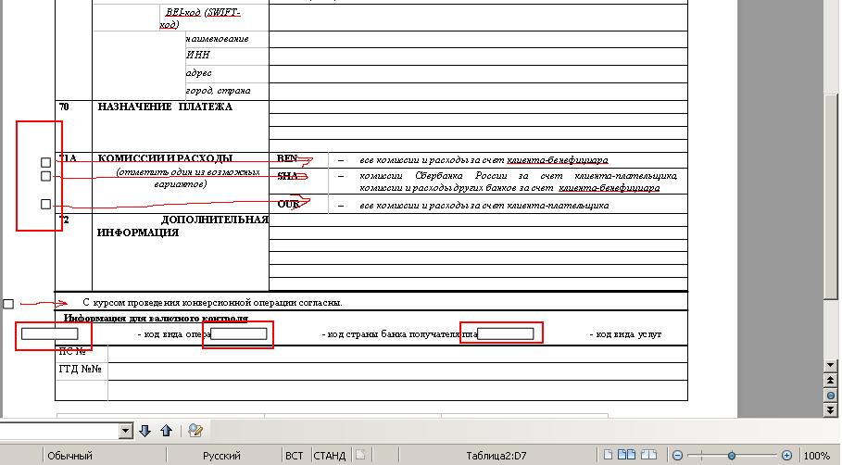This screenshot has width=842, height=465.
Task: Open the dropdown in the bottom toolbar
Action: tap(124, 432)
